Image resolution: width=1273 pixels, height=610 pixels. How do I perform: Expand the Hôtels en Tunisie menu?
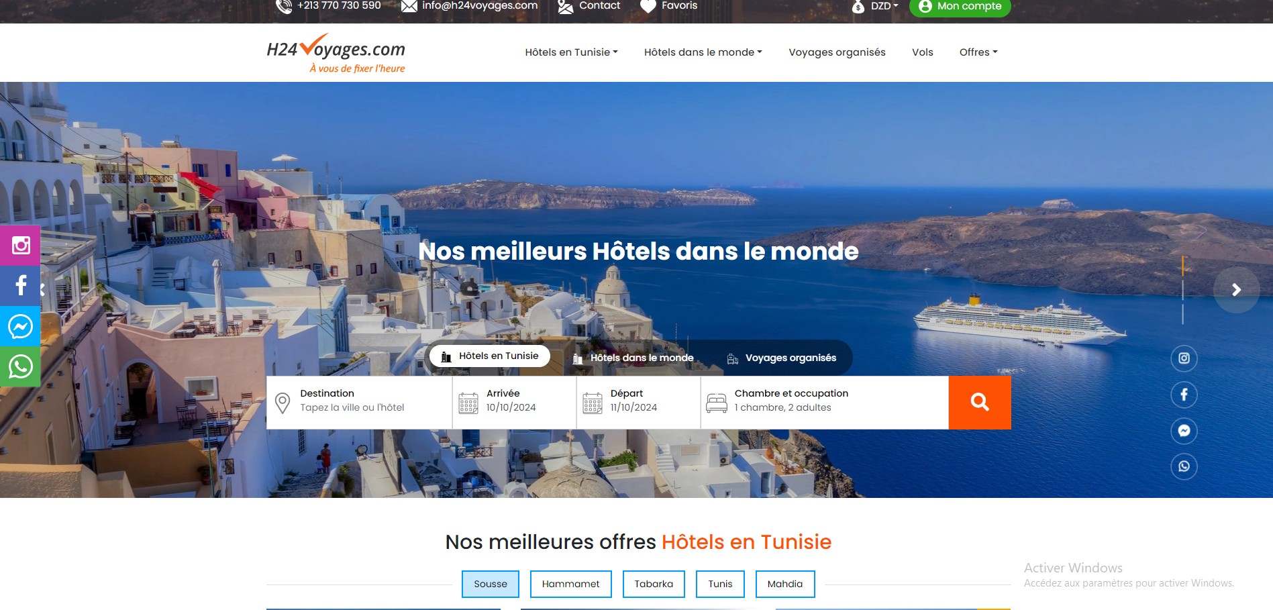click(x=571, y=52)
